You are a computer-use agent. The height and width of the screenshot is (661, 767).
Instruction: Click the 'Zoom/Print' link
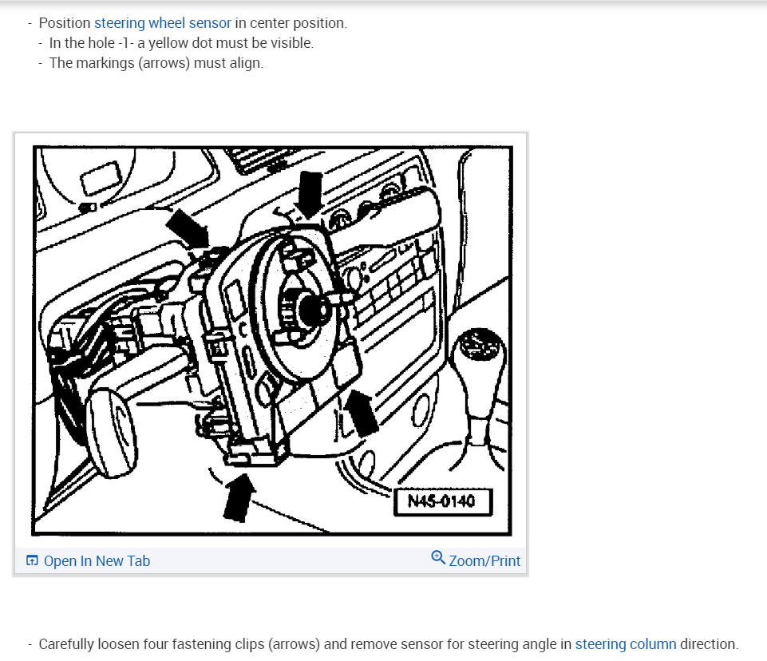click(x=484, y=560)
